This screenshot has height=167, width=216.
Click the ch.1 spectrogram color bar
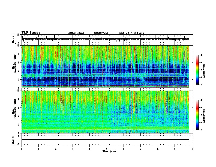coord(197,70)
